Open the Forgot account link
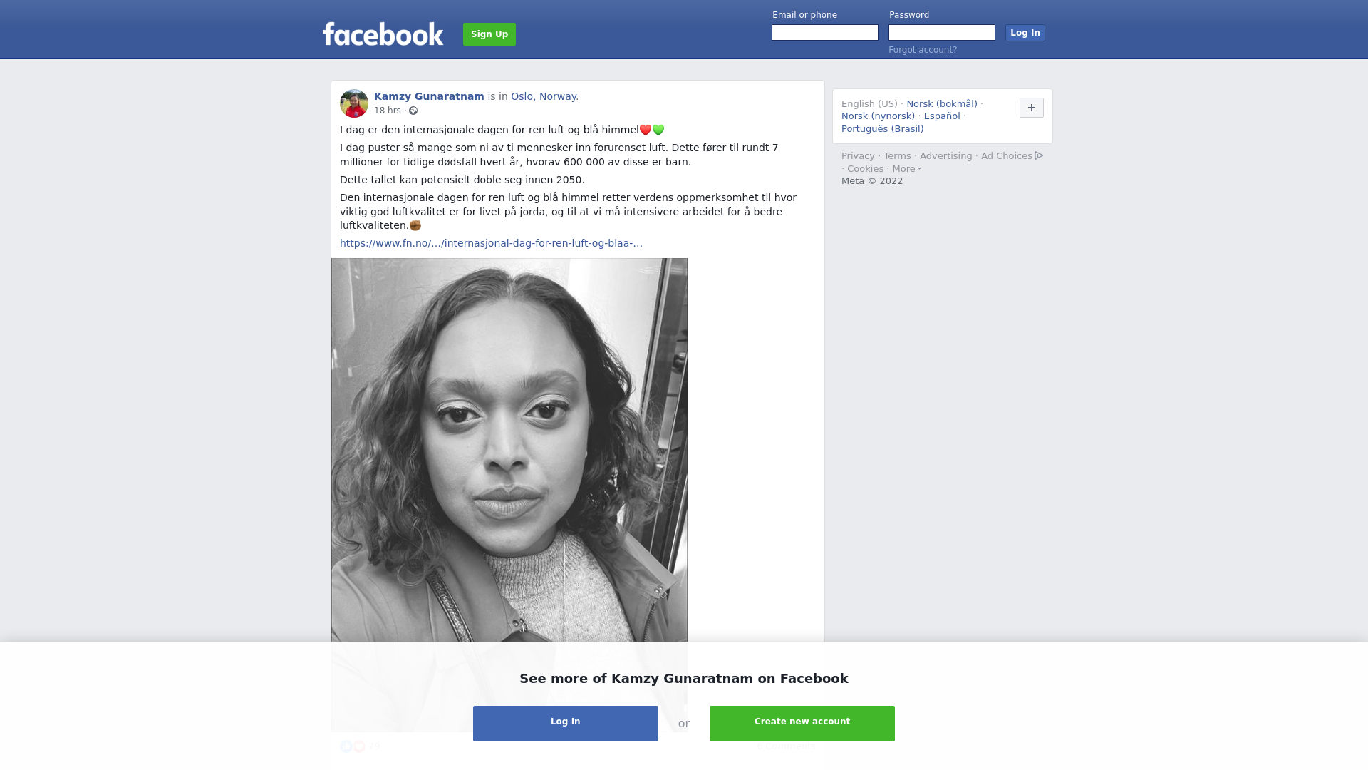Viewport: 1368px width, 770px height. tap(923, 50)
